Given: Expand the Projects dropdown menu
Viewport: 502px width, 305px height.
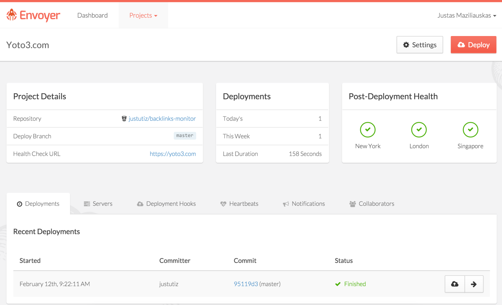Looking at the screenshot, I should pyautogui.click(x=143, y=15).
